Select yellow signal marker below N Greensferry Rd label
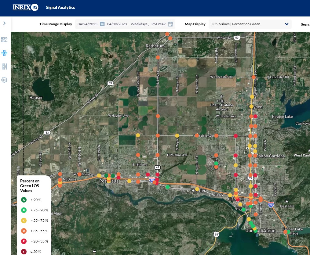The height and width of the screenshot is (255, 310). coord(138,135)
